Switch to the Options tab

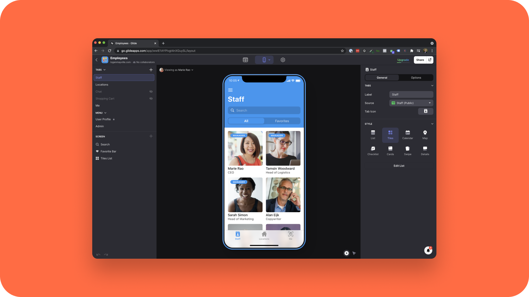pos(416,78)
